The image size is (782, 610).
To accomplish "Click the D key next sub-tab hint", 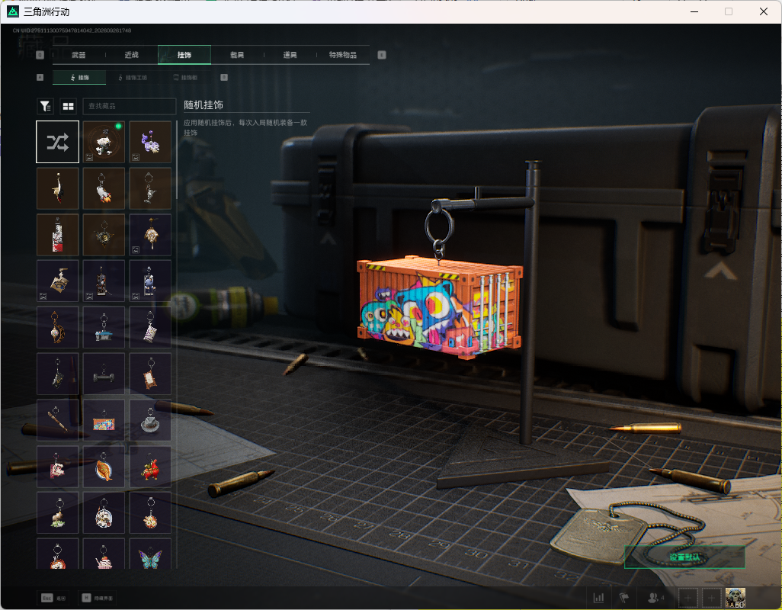I will pyautogui.click(x=224, y=77).
